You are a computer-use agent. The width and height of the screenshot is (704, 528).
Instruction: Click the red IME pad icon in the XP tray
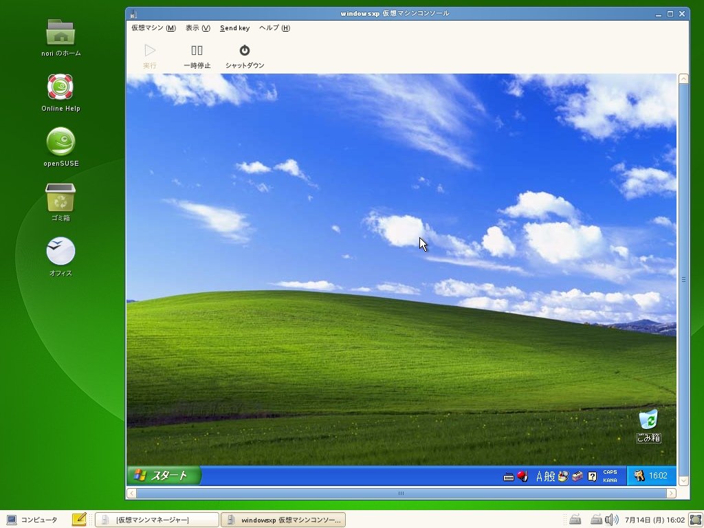tap(522, 476)
